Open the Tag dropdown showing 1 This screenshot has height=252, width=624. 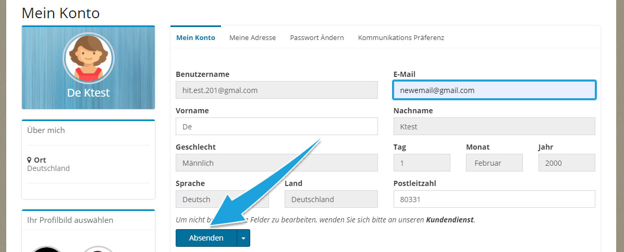422,163
